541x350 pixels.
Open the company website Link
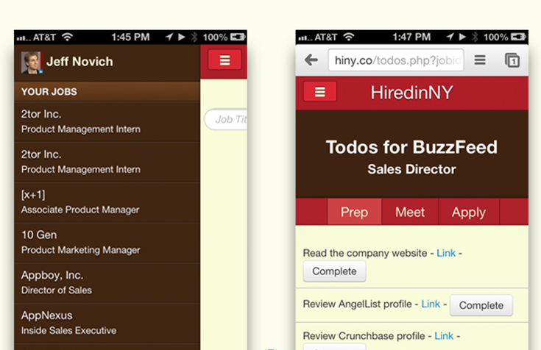(446, 253)
